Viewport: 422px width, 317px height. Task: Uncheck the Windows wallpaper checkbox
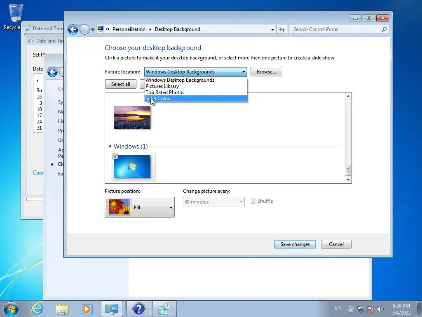(x=115, y=156)
